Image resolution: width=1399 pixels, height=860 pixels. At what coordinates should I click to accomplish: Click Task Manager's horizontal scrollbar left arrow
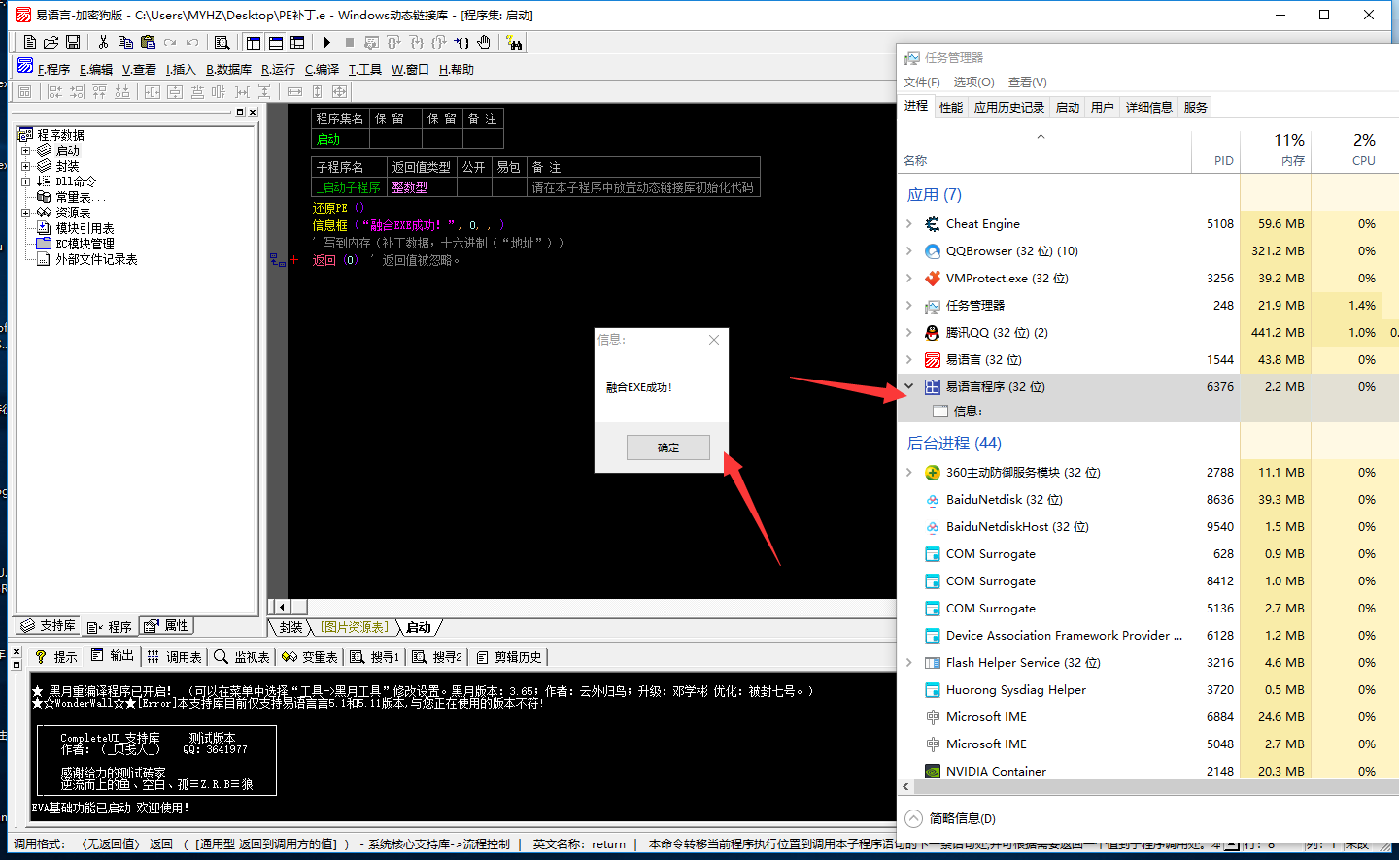(906, 787)
